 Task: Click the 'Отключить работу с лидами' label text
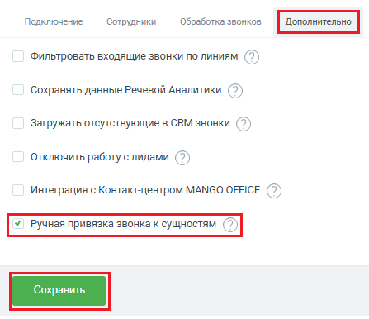[x=100, y=157]
